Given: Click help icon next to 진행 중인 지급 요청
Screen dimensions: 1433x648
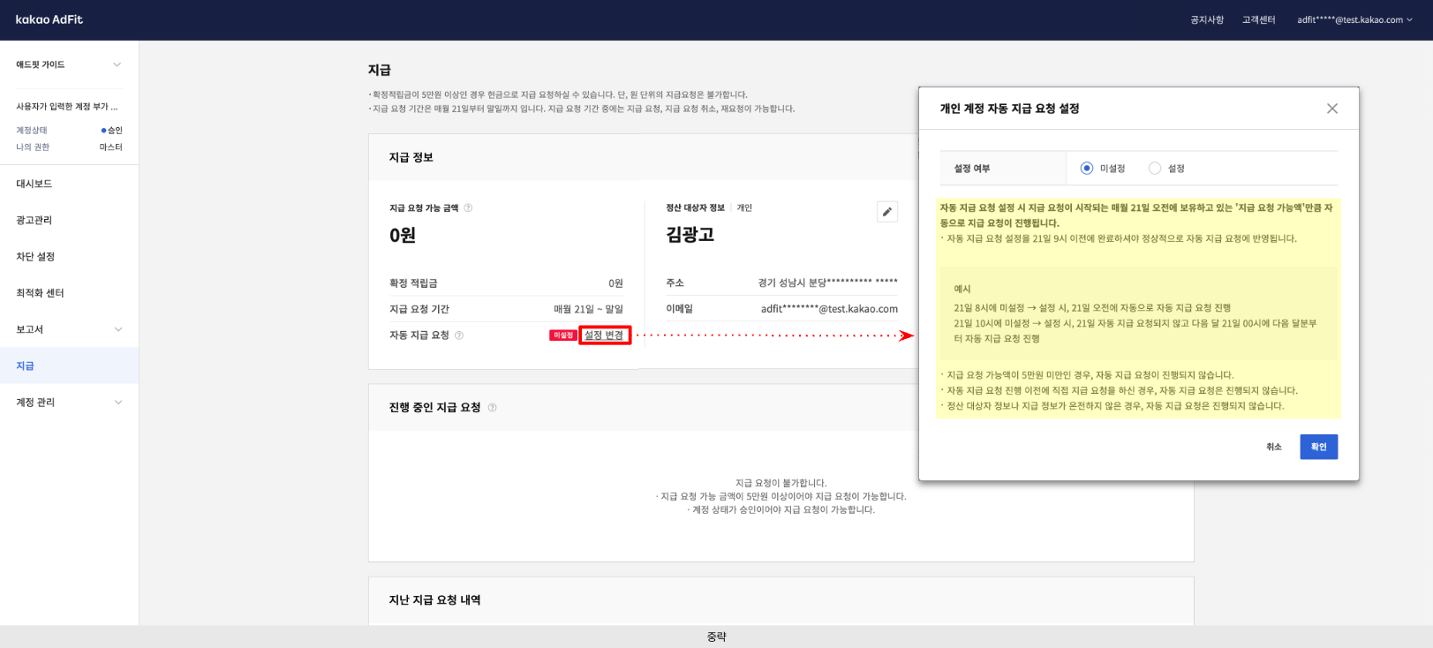Looking at the screenshot, I should (493, 408).
